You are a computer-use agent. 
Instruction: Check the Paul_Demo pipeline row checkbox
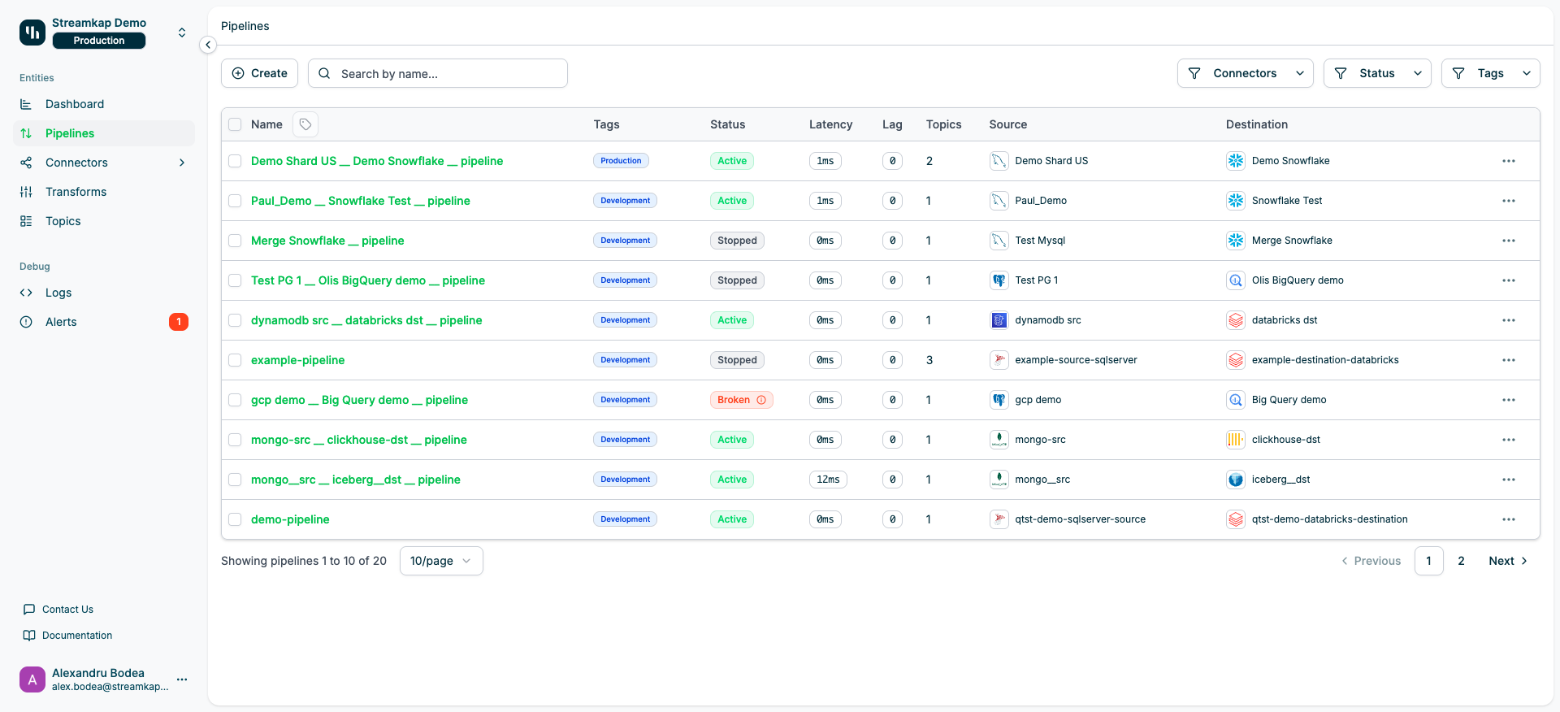click(x=235, y=201)
